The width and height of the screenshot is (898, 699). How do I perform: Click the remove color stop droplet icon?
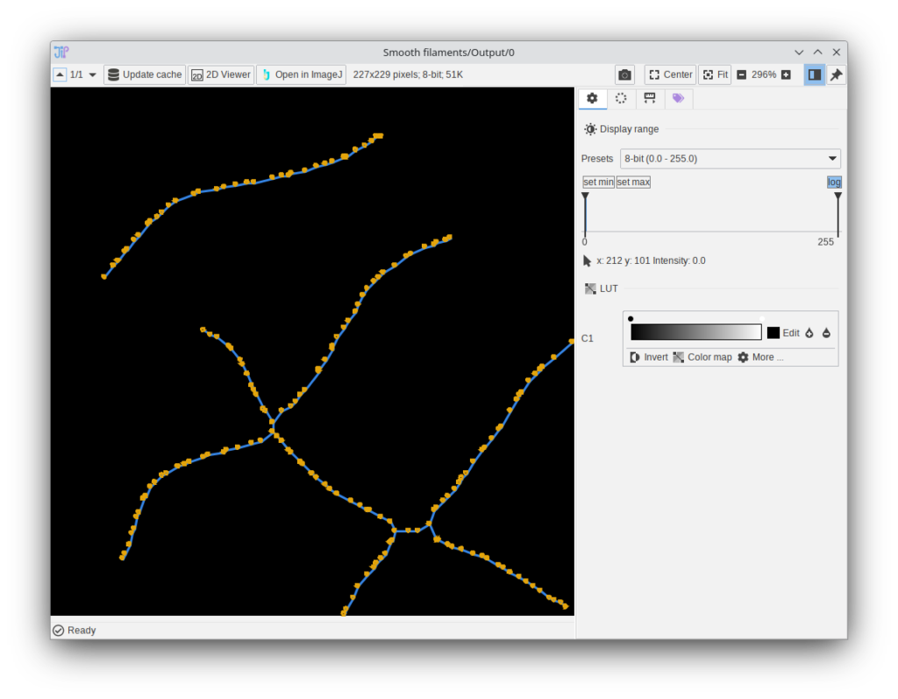(826, 333)
